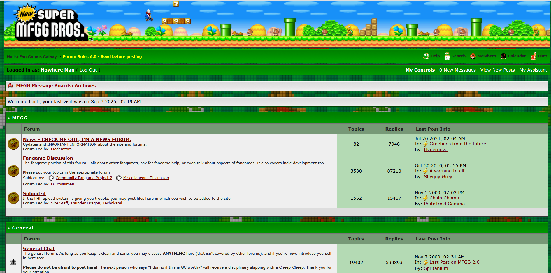Click the News forum topic count 82
Screen dimensions: 551x273
click(x=356, y=144)
